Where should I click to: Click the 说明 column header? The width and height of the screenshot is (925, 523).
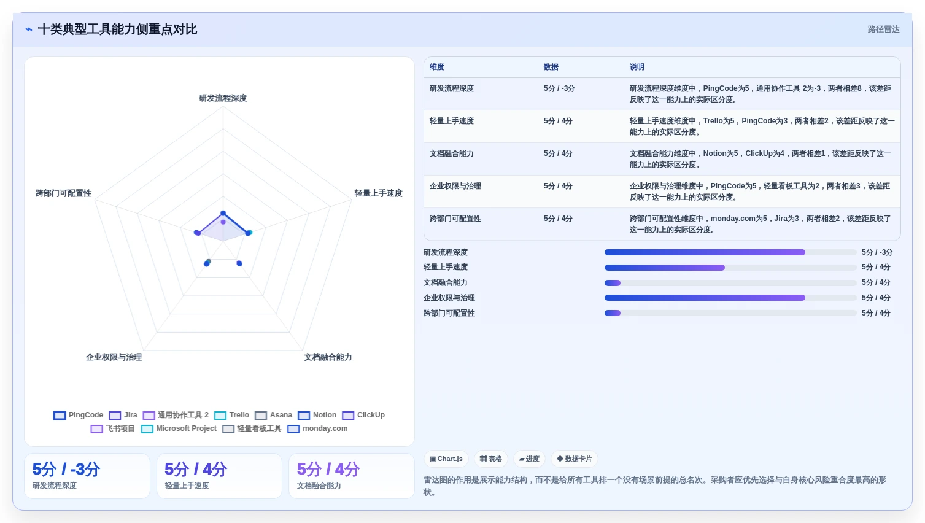tap(637, 67)
